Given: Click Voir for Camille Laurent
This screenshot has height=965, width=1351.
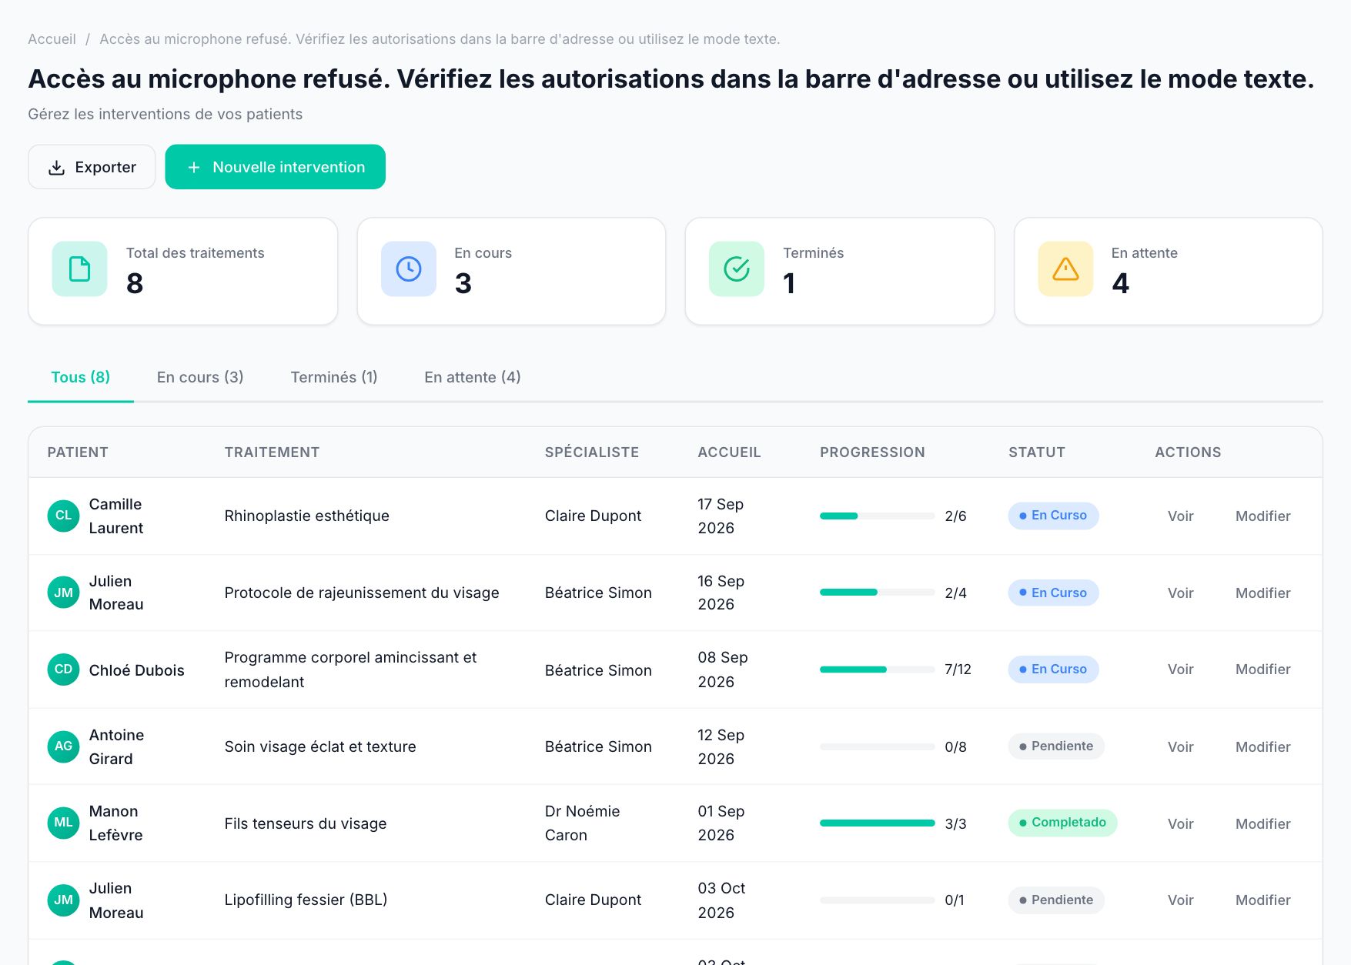Looking at the screenshot, I should click(1180, 516).
